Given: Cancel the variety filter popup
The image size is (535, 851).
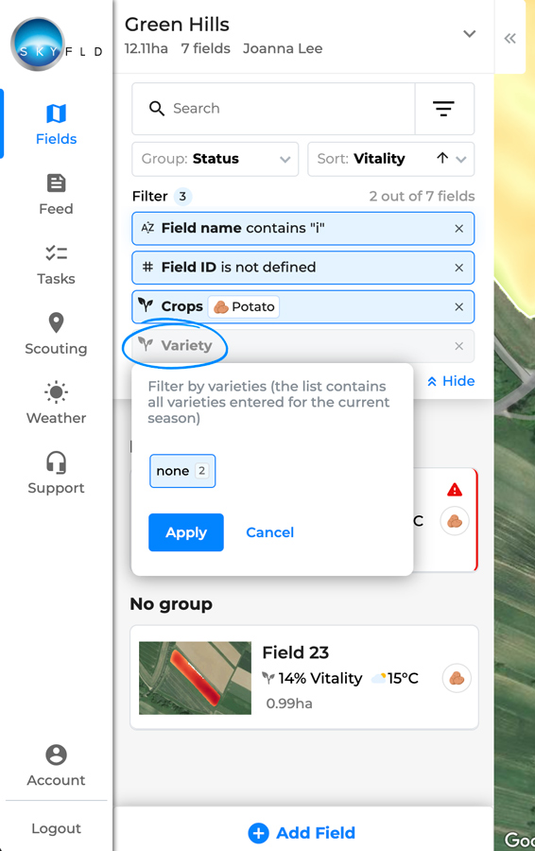Looking at the screenshot, I should tap(269, 532).
